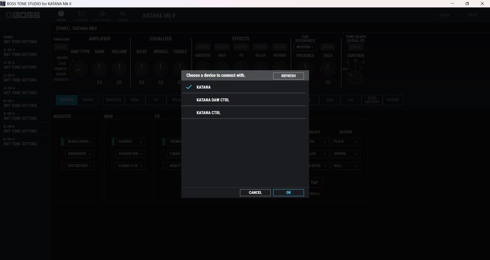Open the SPRING reverb dropdown
Viewport: 490px width, 260px height.
point(346,154)
